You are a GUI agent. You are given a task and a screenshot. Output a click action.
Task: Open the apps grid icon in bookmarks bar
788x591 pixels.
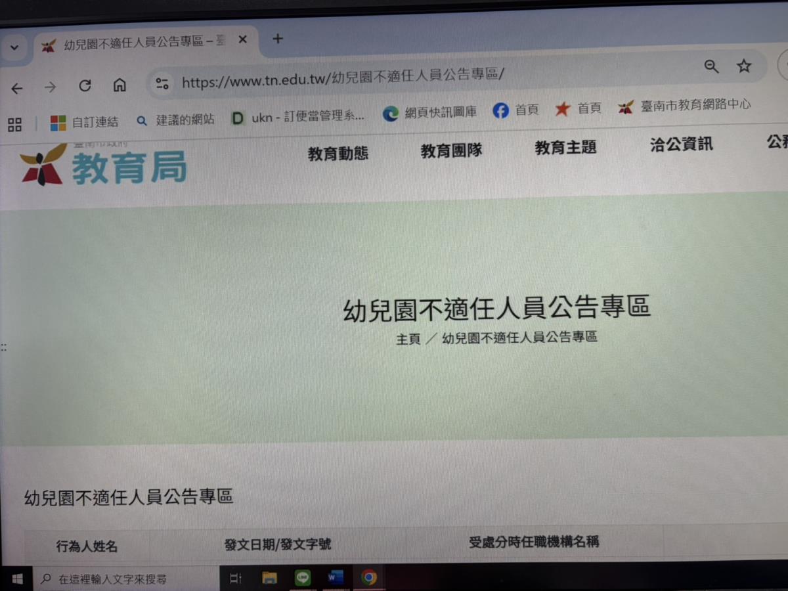pos(14,124)
